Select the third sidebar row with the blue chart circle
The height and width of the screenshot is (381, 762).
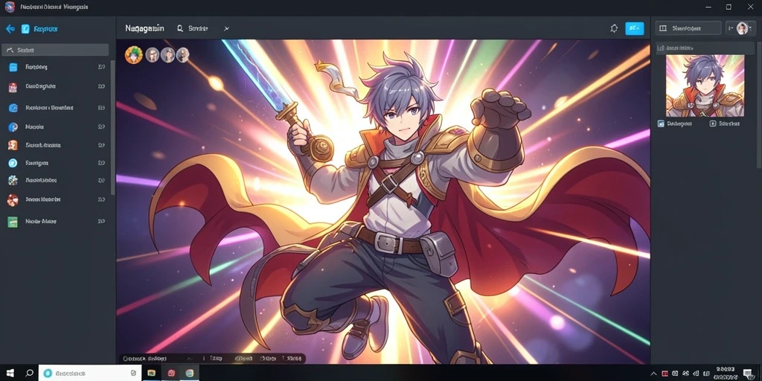click(57, 107)
